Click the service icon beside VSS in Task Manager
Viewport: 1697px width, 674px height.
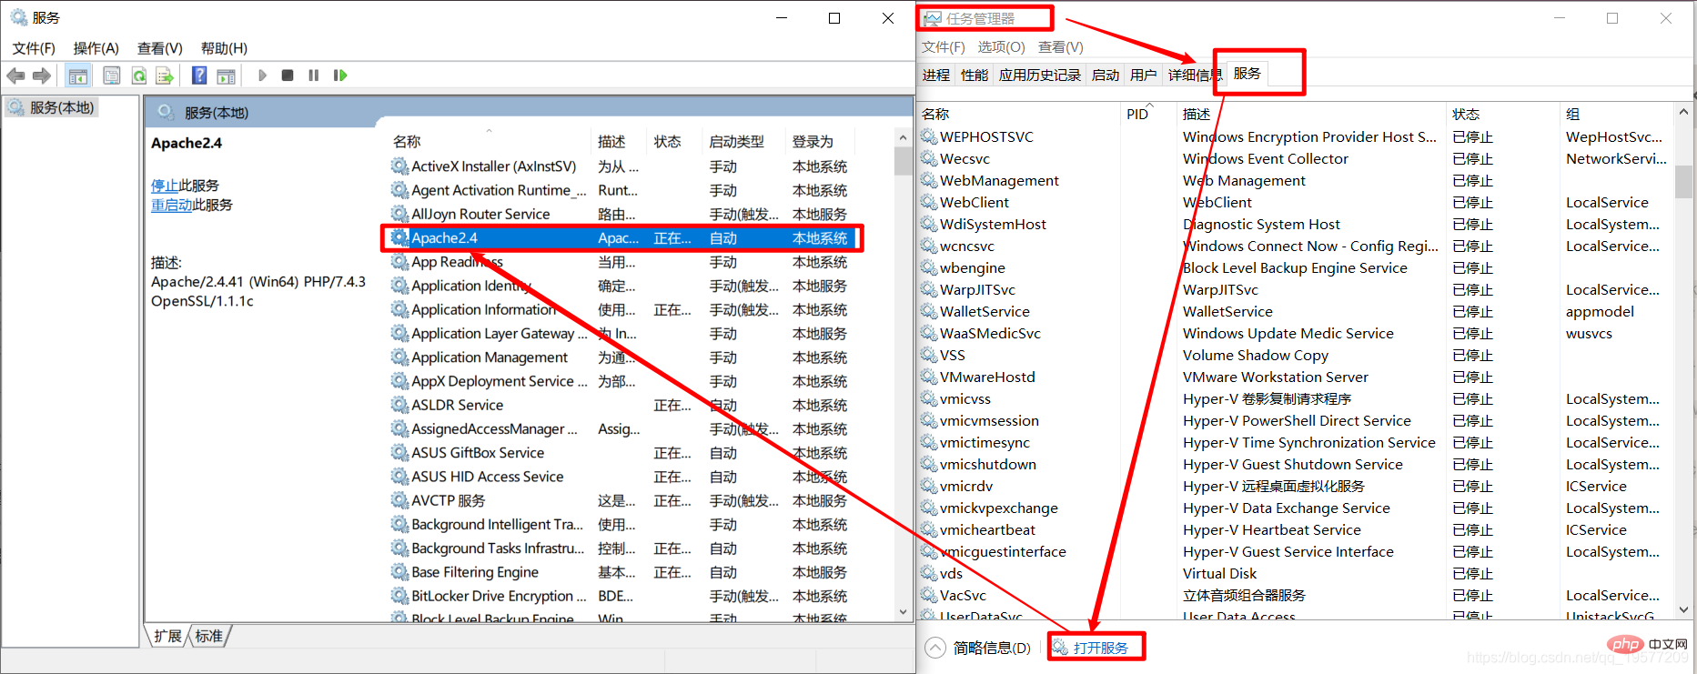[929, 355]
